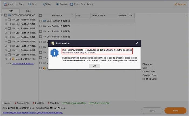189x116 pixels.
Task: Select the Path tab
Action: (11, 11)
